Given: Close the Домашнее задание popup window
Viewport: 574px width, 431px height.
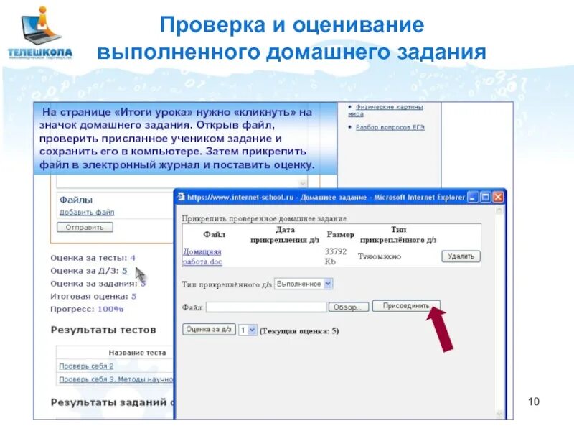Looking at the screenshot, I should coord(498,198).
